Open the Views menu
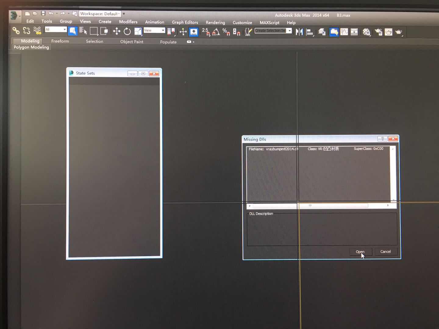 tap(85, 22)
